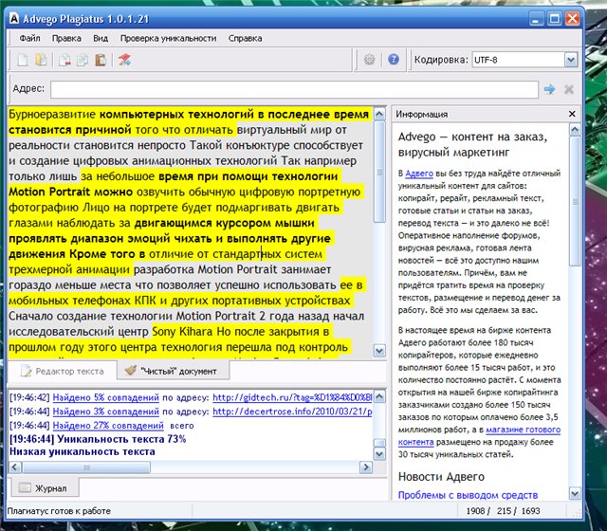Expand the Кодировка UTF-8 dropdown
The height and width of the screenshot is (531, 607).
(x=570, y=60)
